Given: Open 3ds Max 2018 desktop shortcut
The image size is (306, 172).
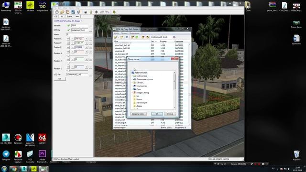Looking at the screenshot, I should (x=6, y=139).
